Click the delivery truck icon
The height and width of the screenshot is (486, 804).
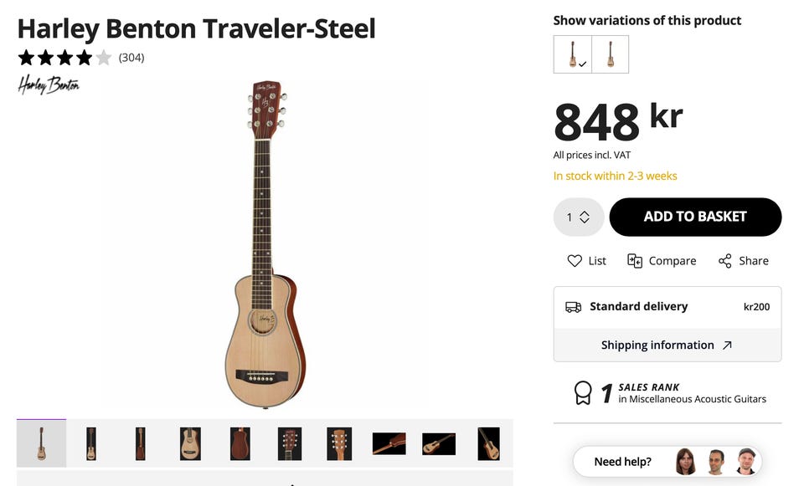point(573,307)
